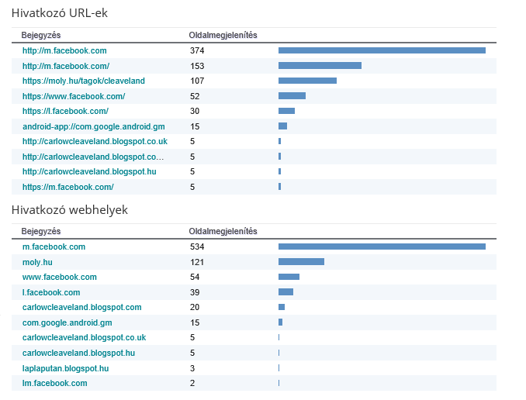This screenshot has height=400, width=526.
Task: Open the moly.hu referring site
Action: [37, 262]
